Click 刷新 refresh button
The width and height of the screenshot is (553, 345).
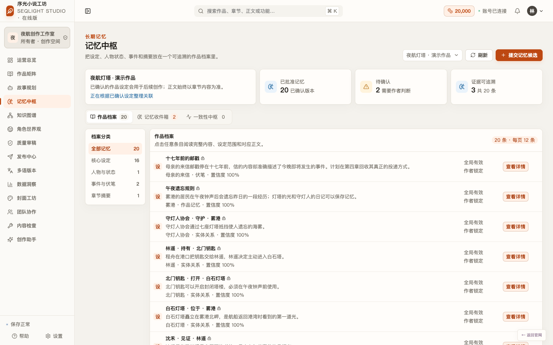(x=479, y=55)
